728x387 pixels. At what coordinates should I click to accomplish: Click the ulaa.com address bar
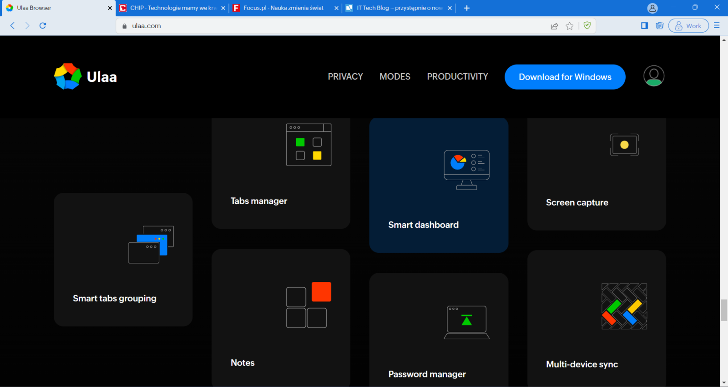[318, 26]
